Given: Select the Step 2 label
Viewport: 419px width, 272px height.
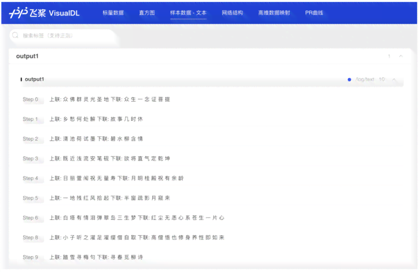Looking at the screenshot, I should (31, 139).
